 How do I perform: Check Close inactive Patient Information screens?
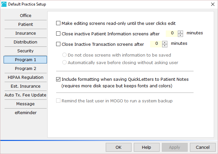[x=58, y=34]
